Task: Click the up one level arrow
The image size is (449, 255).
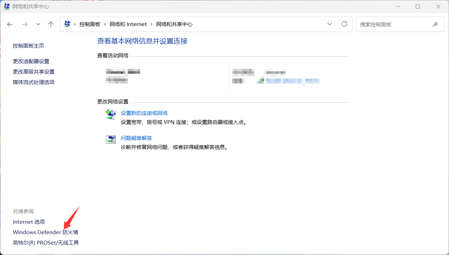Action: (x=51, y=24)
